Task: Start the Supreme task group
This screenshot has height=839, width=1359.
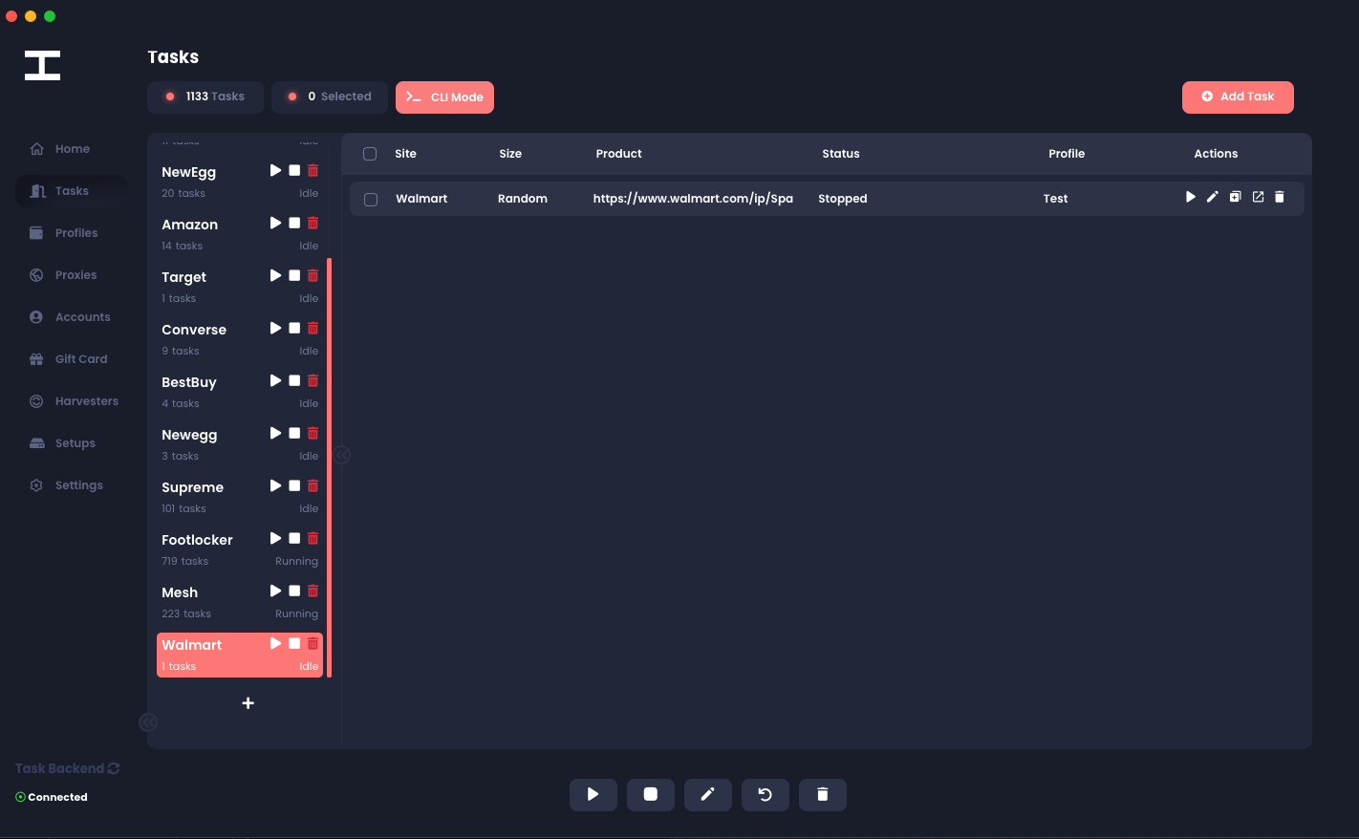Action: tap(275, 485)
